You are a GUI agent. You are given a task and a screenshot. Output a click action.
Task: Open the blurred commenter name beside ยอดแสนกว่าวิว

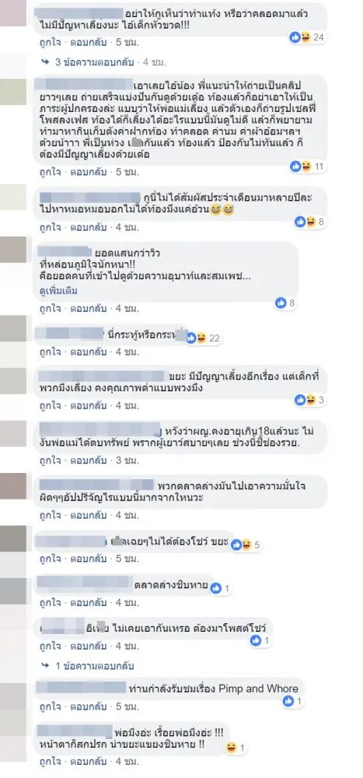tap(65, 253)
